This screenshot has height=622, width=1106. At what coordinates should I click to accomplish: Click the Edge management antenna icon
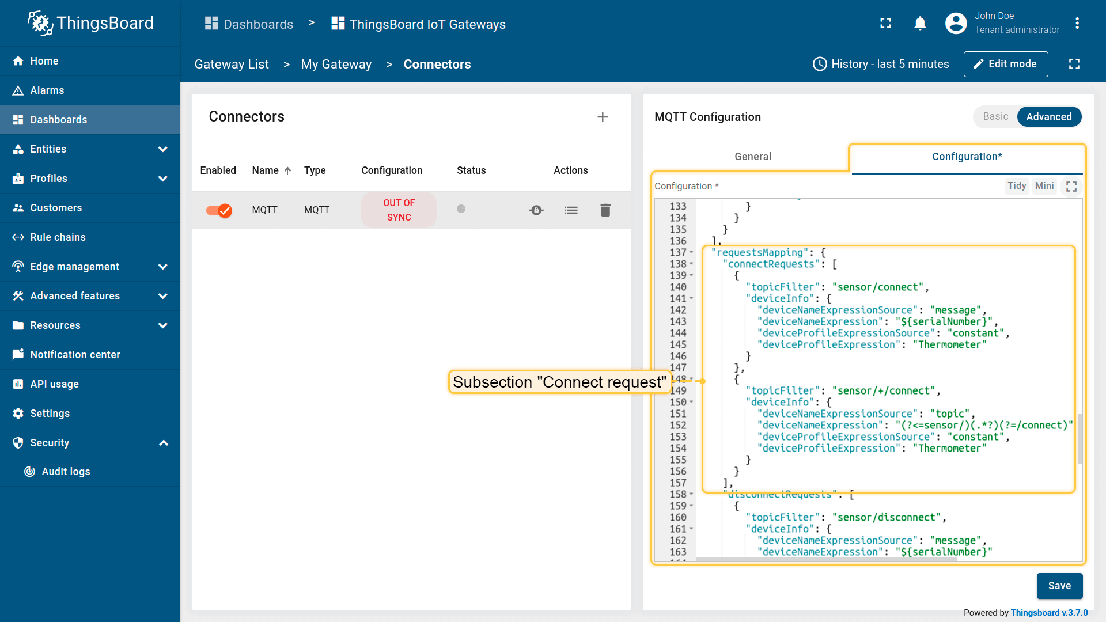click(x=18, y=267)
